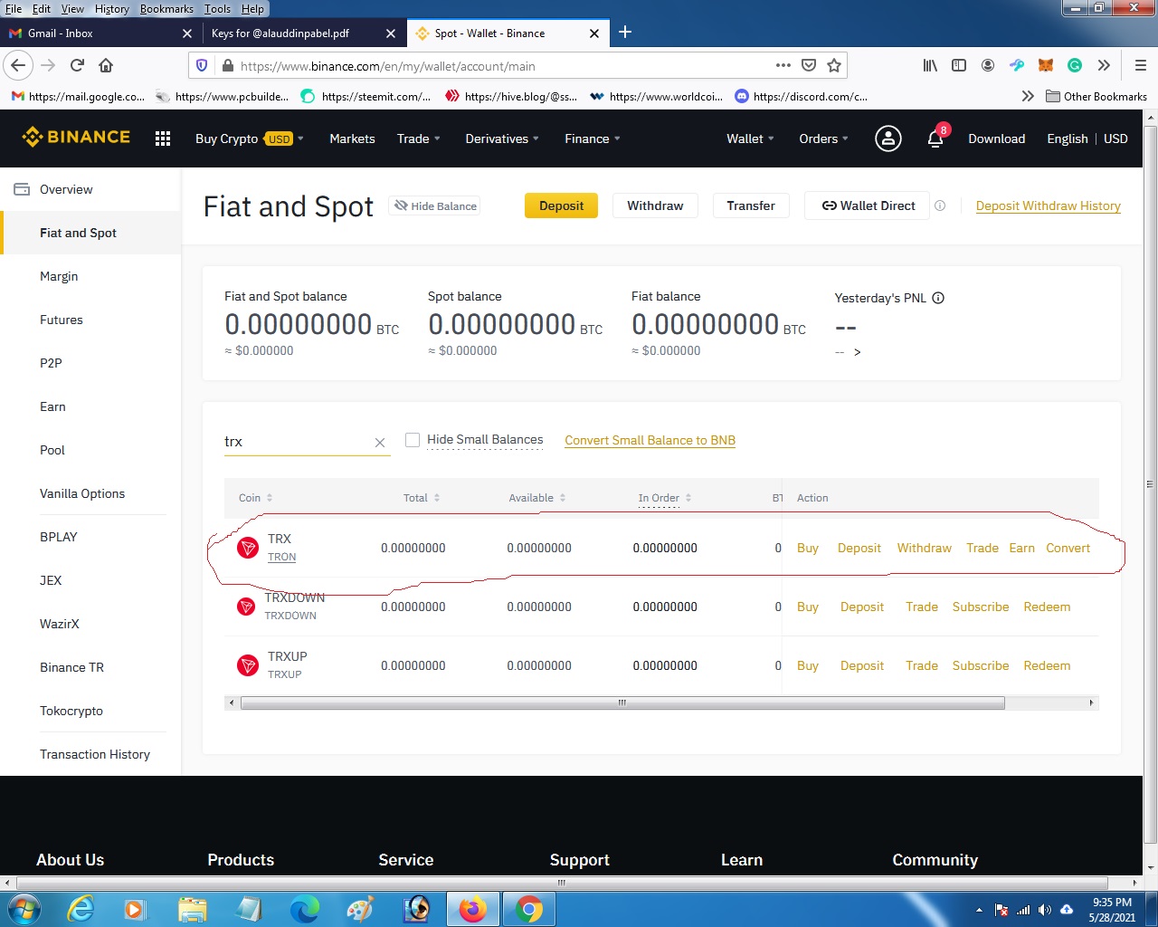Viewport: 1158px width, 927px height.
Task: Click Convert Small Balance to BNB link
Action: (x=650, y=440)
